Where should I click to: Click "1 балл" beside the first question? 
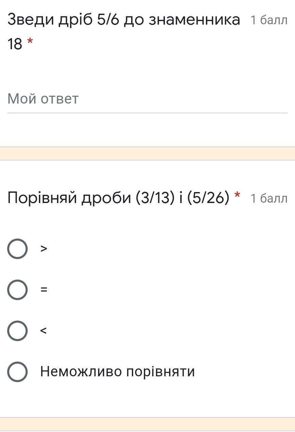point(269,21)
